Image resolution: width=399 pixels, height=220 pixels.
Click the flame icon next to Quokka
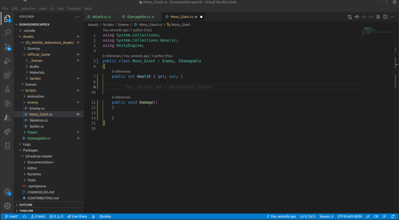93,216
